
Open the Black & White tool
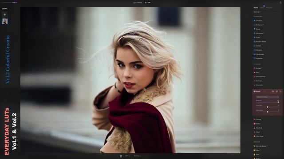click(x=260, y=42)
